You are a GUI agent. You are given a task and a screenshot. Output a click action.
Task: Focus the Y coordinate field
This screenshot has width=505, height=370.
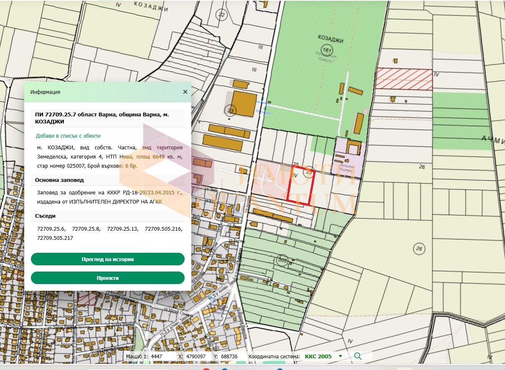231,357
